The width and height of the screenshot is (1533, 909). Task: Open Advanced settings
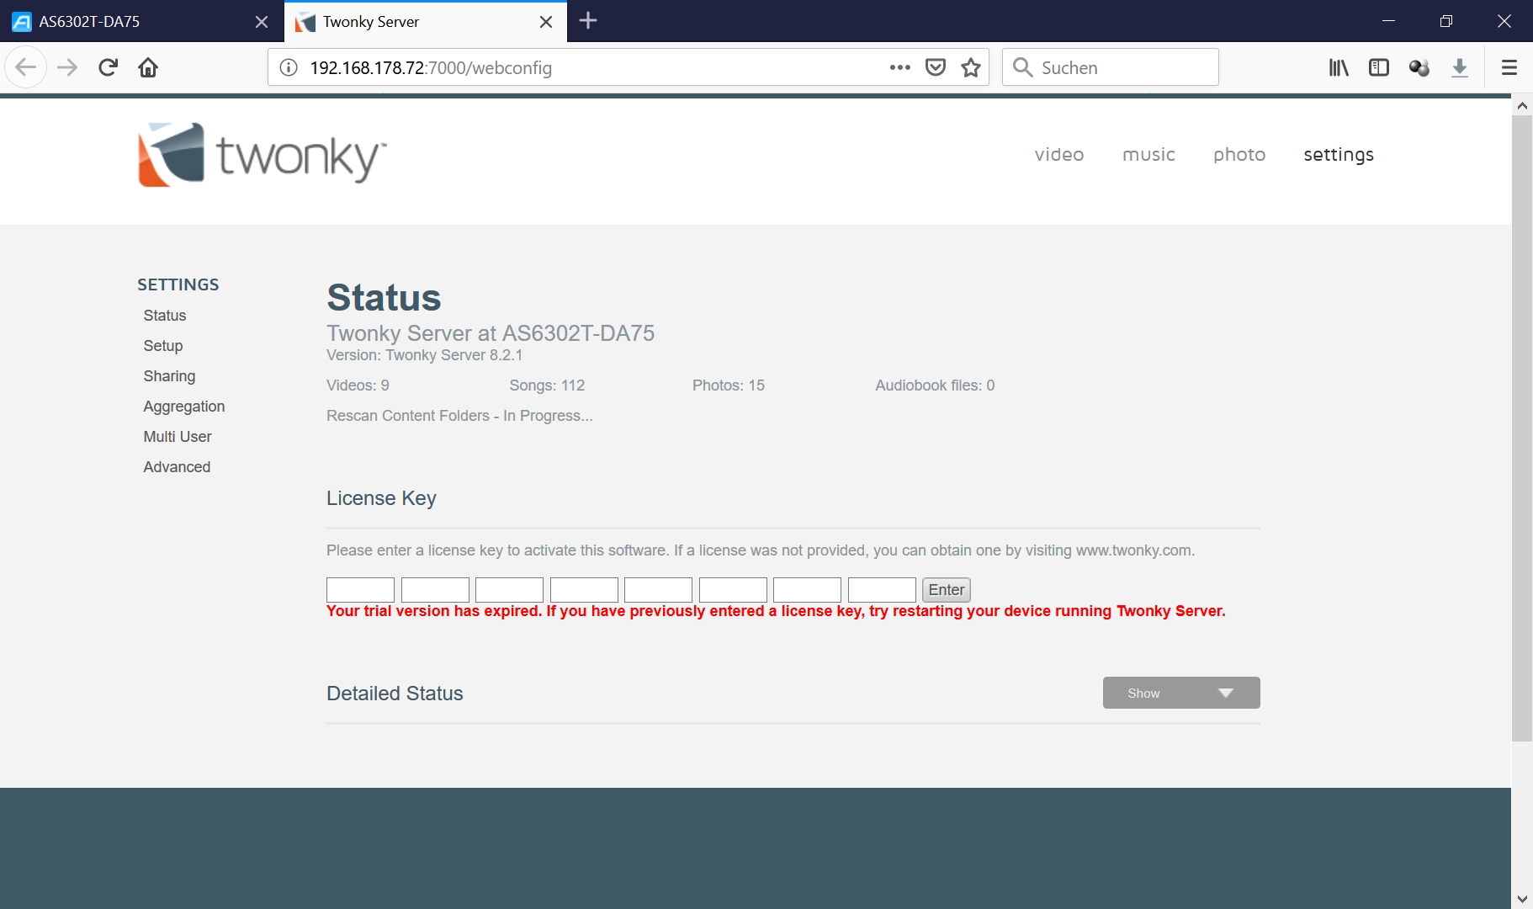click(177, 467)
